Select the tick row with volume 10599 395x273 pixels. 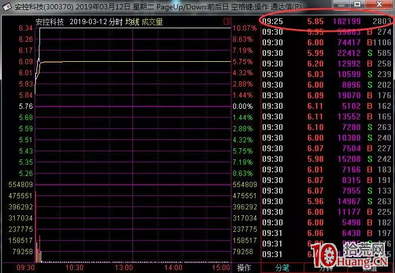327,74
